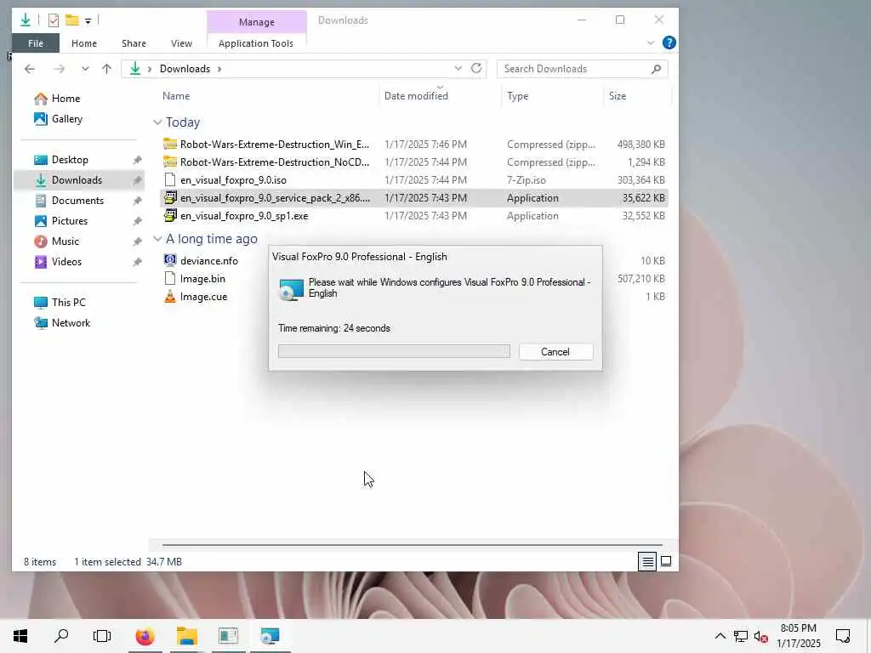
Task: Select the Image.bin file
Action: tap(202, 279)
